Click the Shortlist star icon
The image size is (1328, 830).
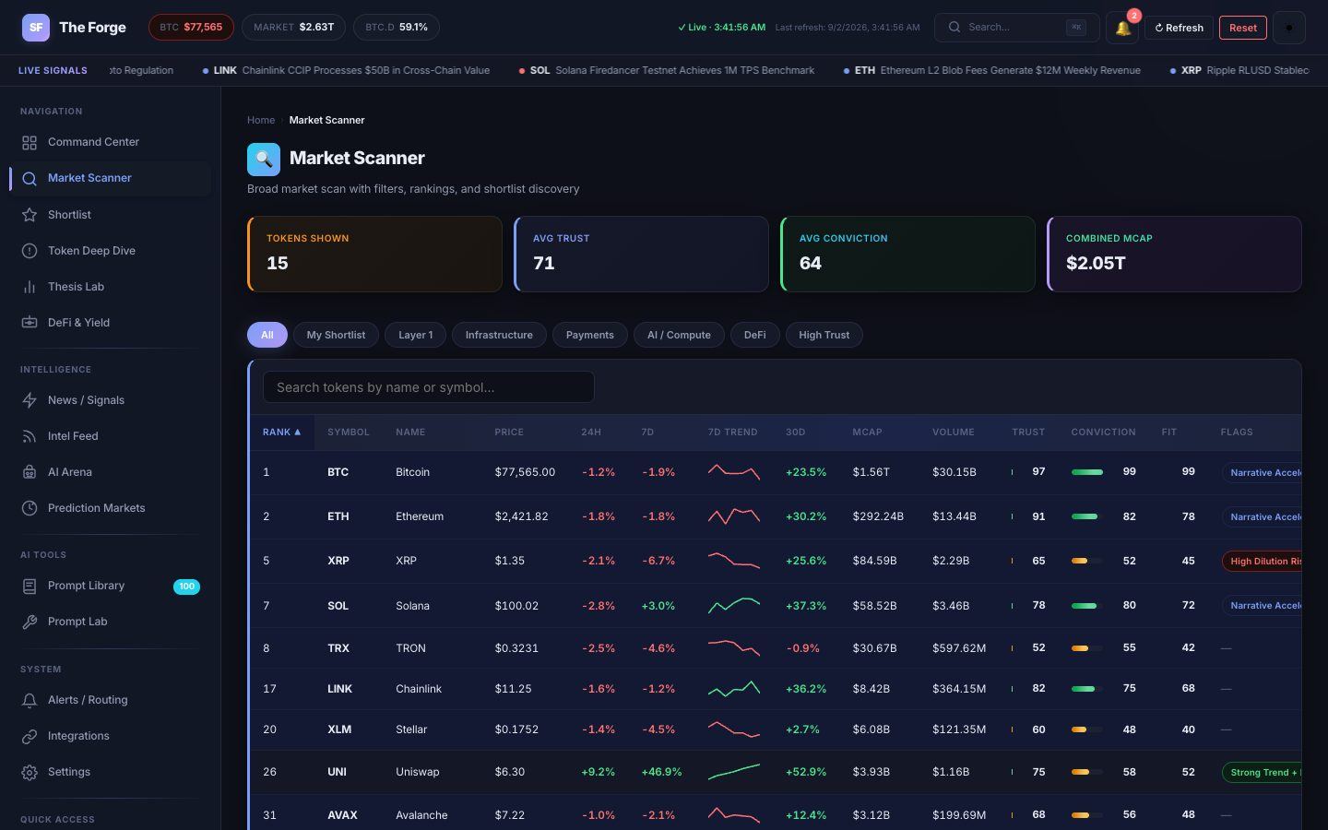(x=30, y=215)
